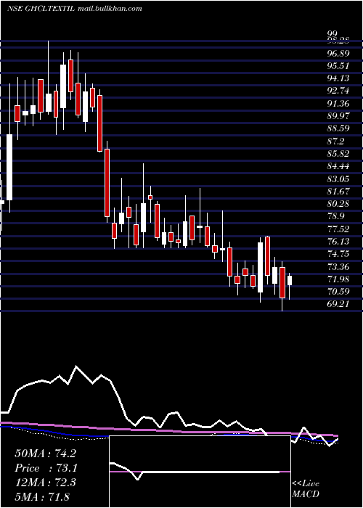Click the 74.75 price axis label
Viewport: 363px width, 508px height.
[339, 254]
